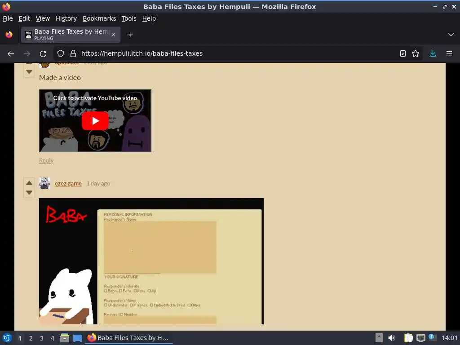
Task: Switch to workspace 3
Action: point(42,338)
